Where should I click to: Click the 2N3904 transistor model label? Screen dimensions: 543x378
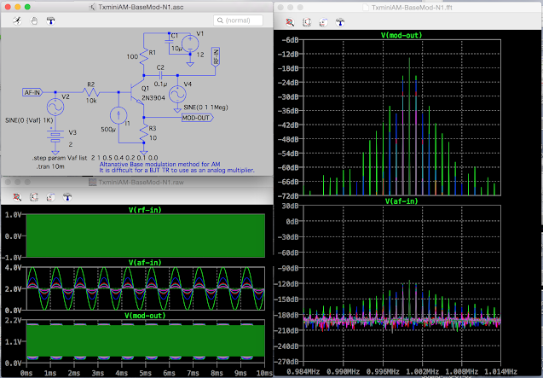[x=153, y=98]
